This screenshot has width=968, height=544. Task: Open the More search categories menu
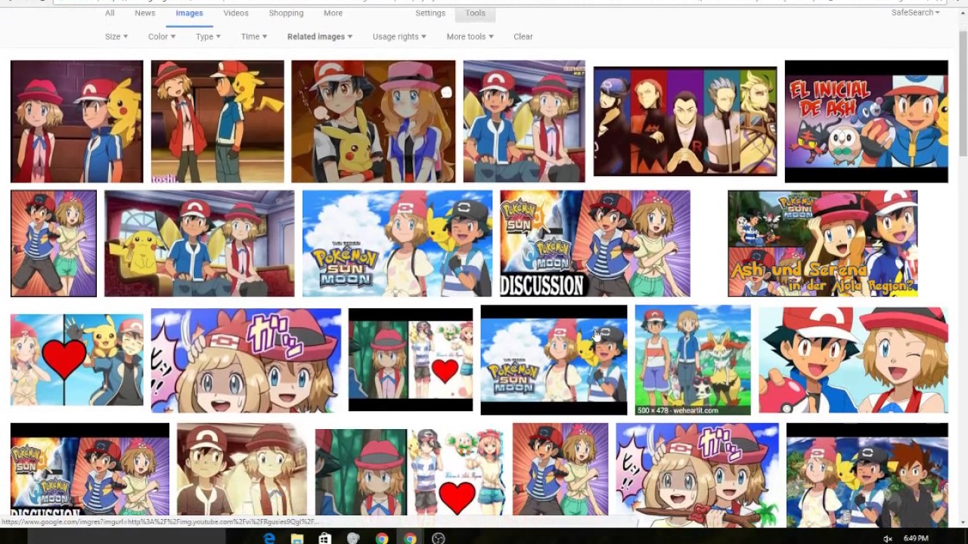(333, 13)
